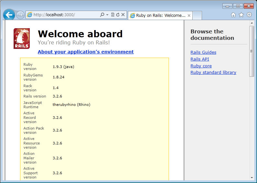Click the Browse the documentation heading
The width and height of the screenshot is (257, 183).
[212, 35]
